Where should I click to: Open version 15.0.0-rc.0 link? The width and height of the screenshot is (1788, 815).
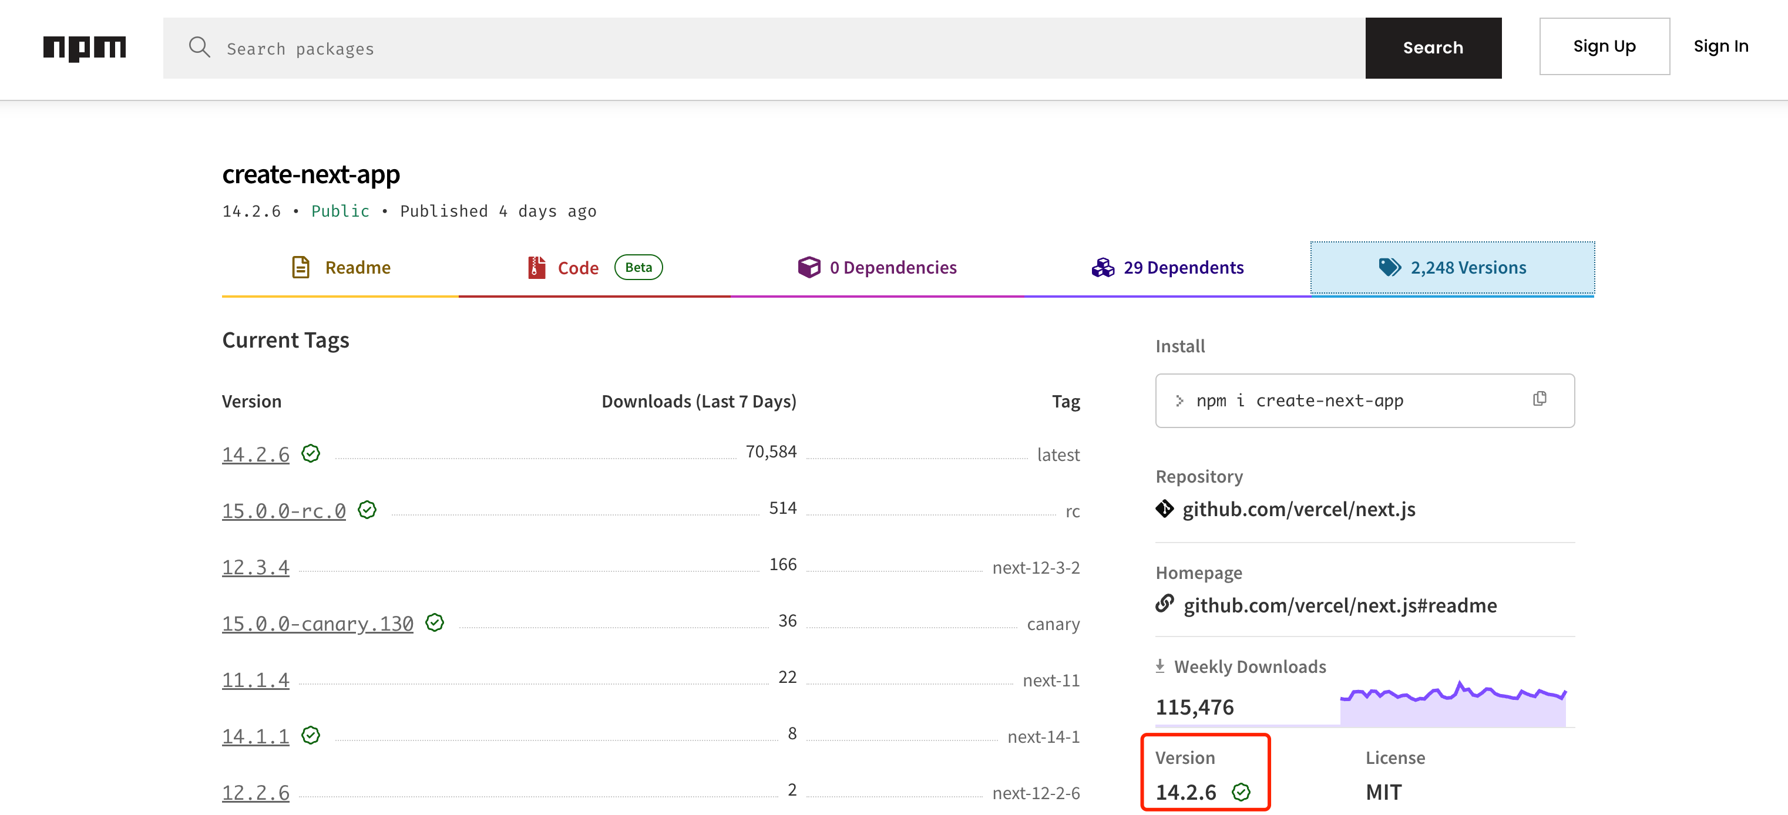[x=284, y=510]
